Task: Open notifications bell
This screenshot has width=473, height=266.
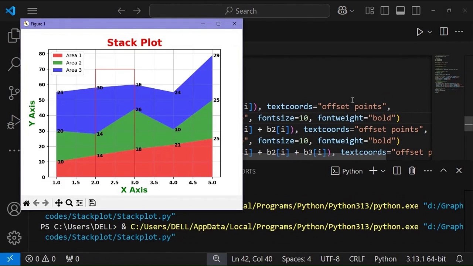Action: 459,259
